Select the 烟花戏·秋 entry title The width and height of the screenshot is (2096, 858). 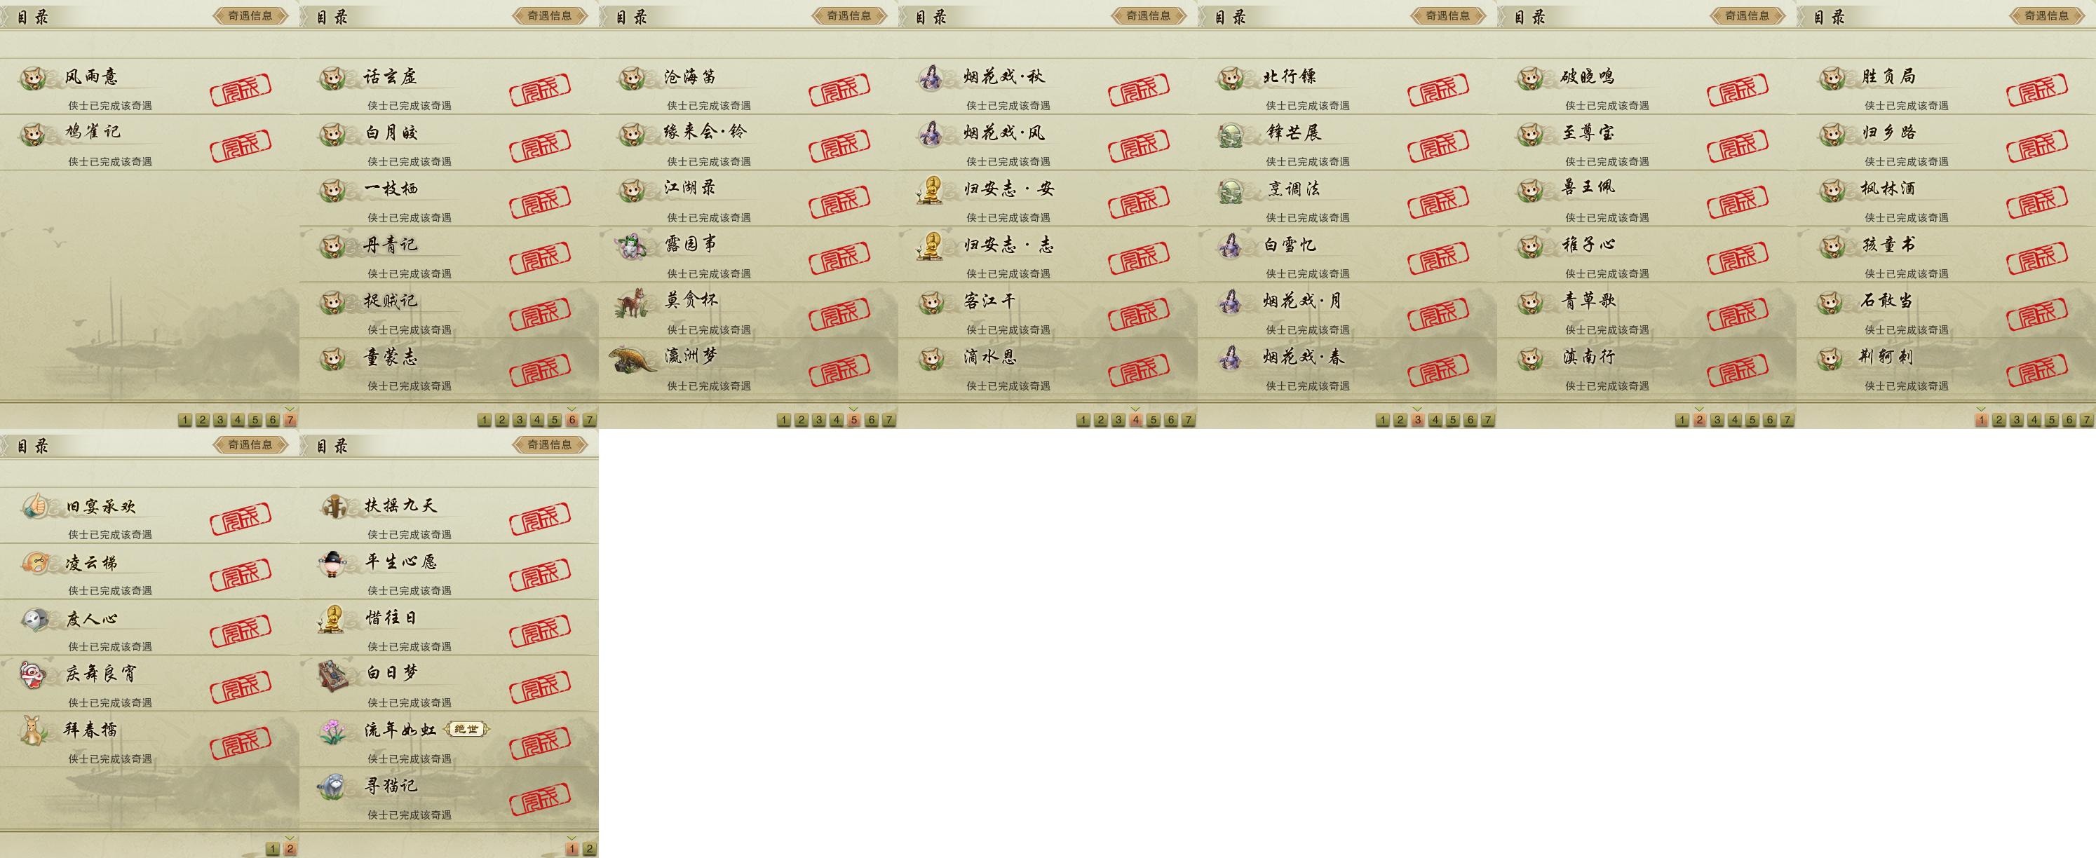coord(1004,77)
